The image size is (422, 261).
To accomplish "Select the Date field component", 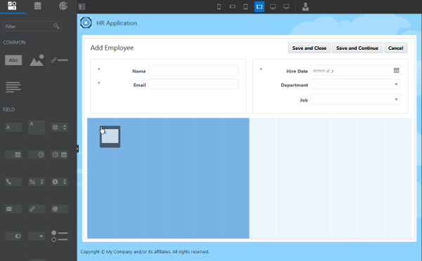I will (13, 154).
